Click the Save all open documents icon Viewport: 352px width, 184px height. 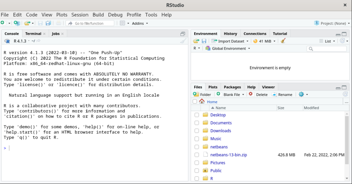(48, 23)
